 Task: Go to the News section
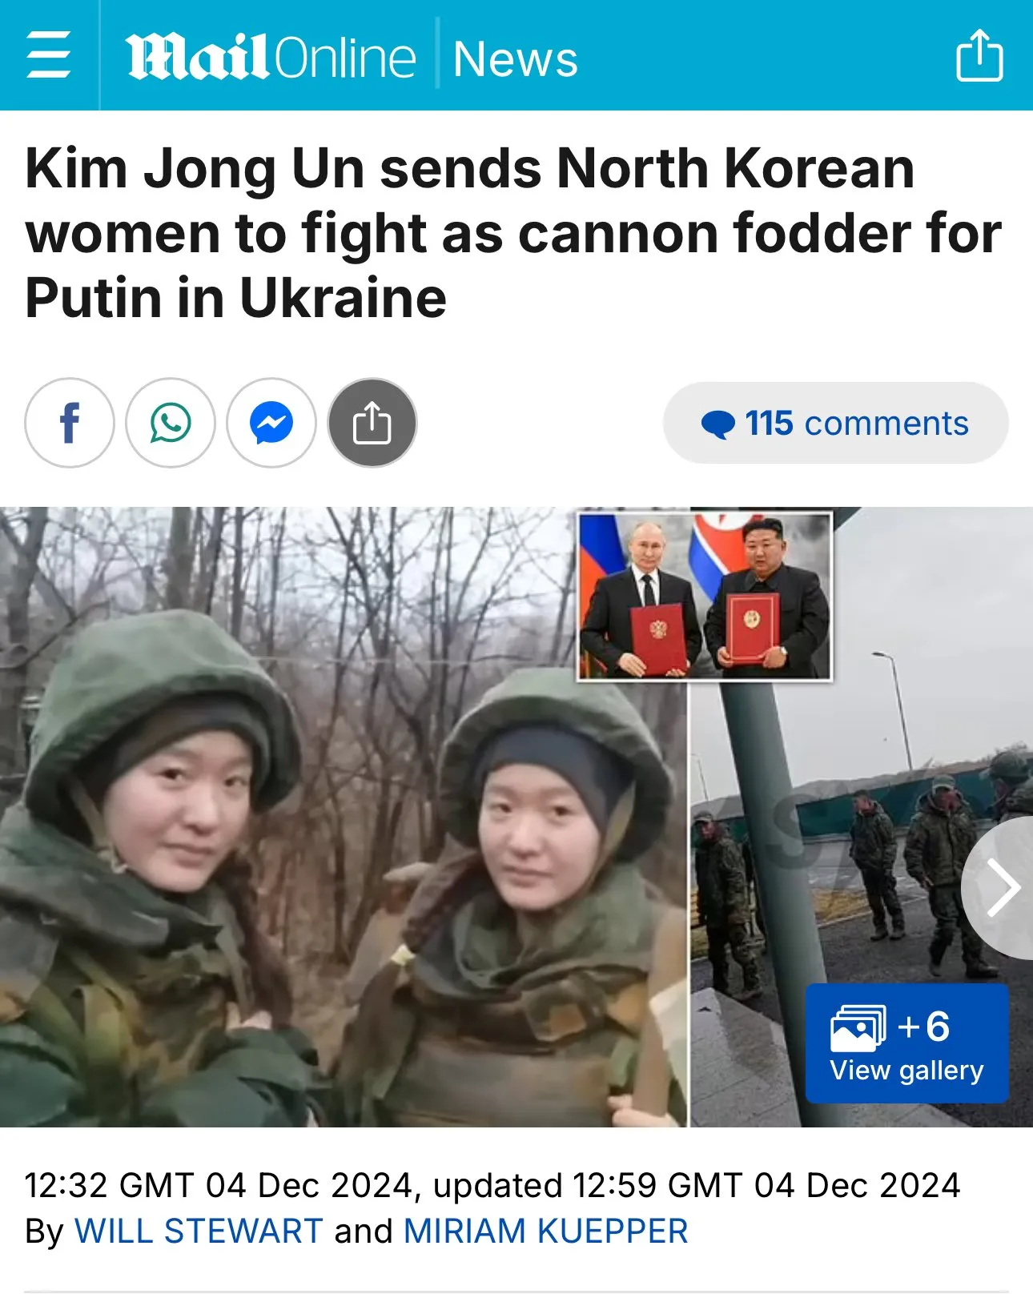515,59
